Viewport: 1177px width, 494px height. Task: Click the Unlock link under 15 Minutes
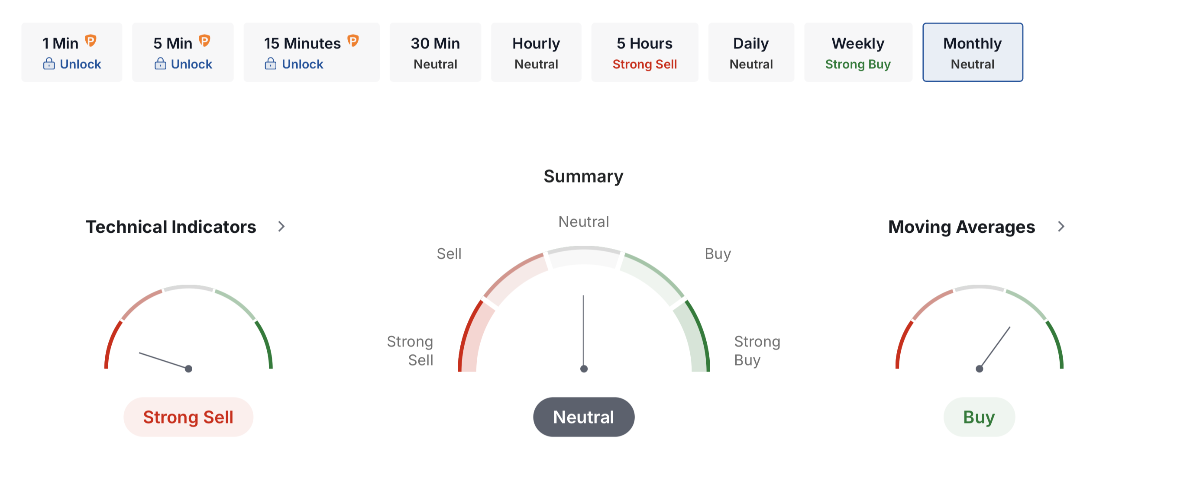pyautogui.click(x=302, y=64)
